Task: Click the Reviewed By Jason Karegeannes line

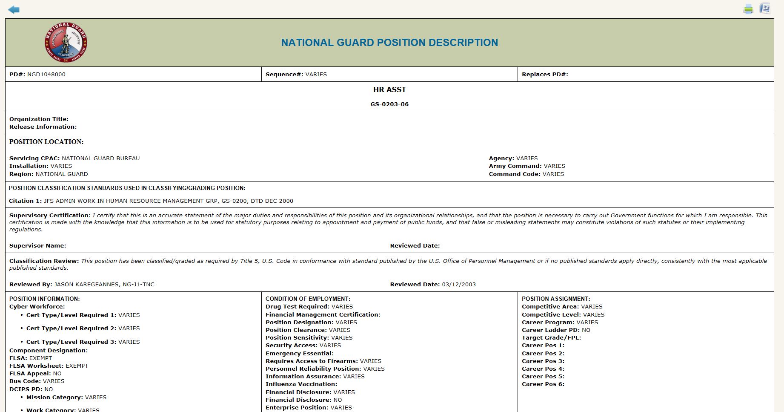Action: coord(82,284)
